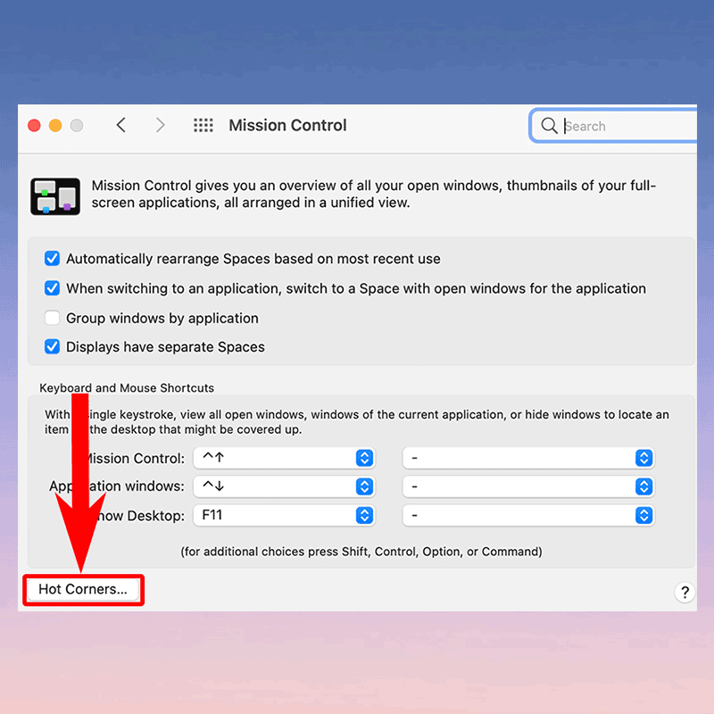Click the magnifying glass in the search bar
714x714 pixels.
point(550,126)
